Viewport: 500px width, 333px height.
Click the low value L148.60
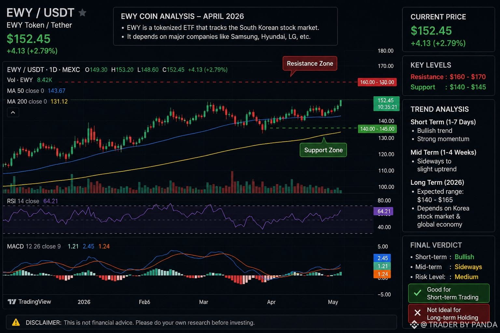tap(148, 70)
